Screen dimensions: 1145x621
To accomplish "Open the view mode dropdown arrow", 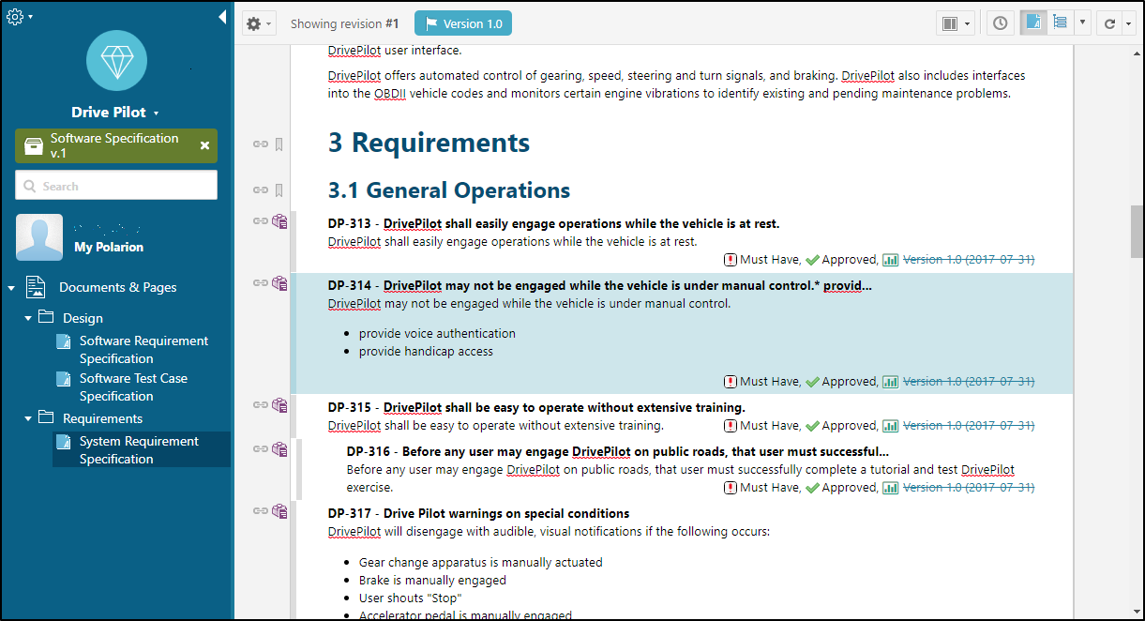I will tap(1081, 23).
